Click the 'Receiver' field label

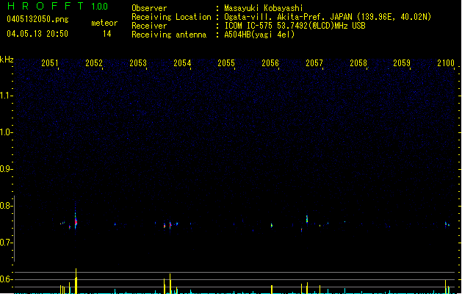[x=149, y=26]
